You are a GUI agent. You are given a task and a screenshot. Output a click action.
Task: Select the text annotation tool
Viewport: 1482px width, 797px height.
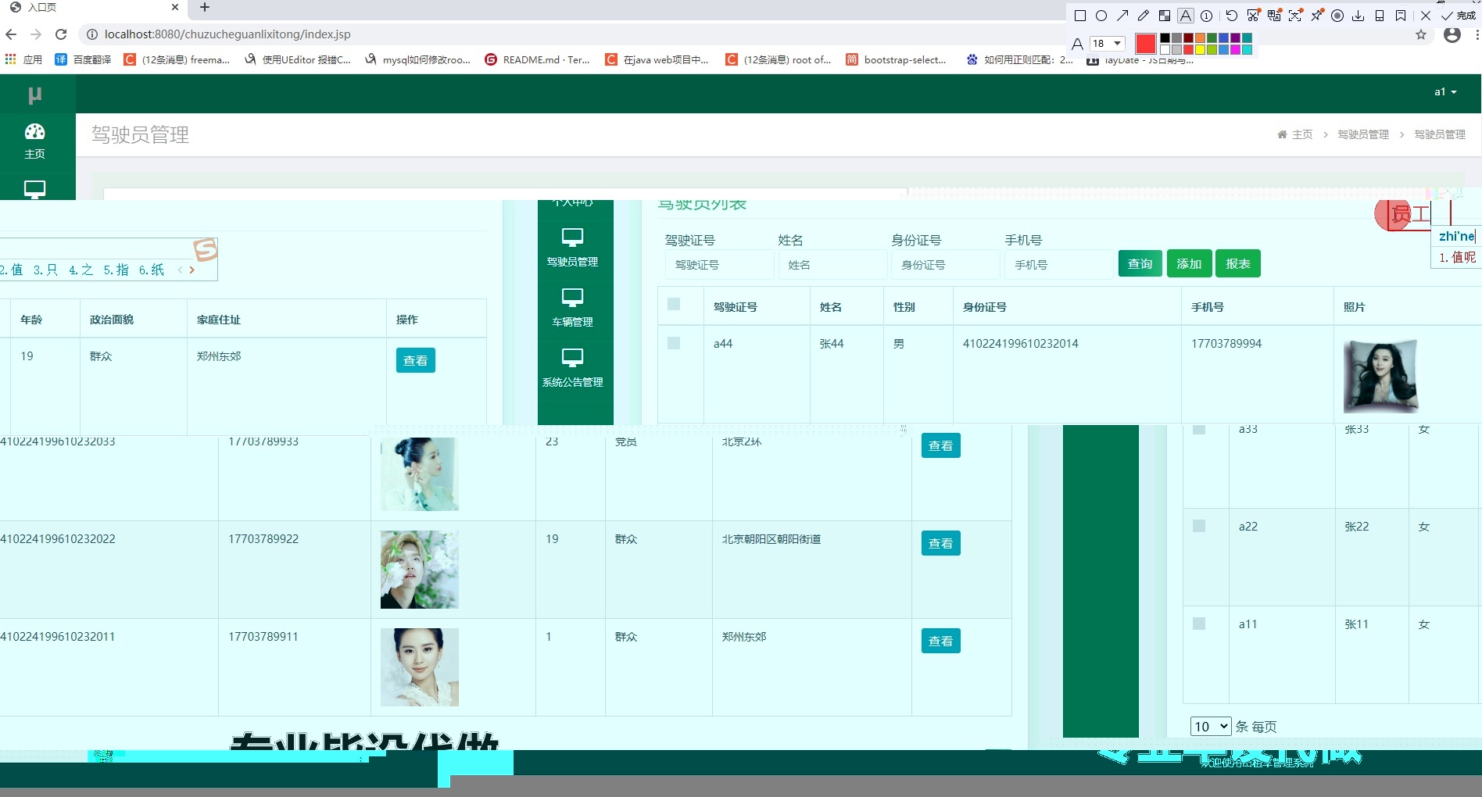click(x=1186, y=16)
